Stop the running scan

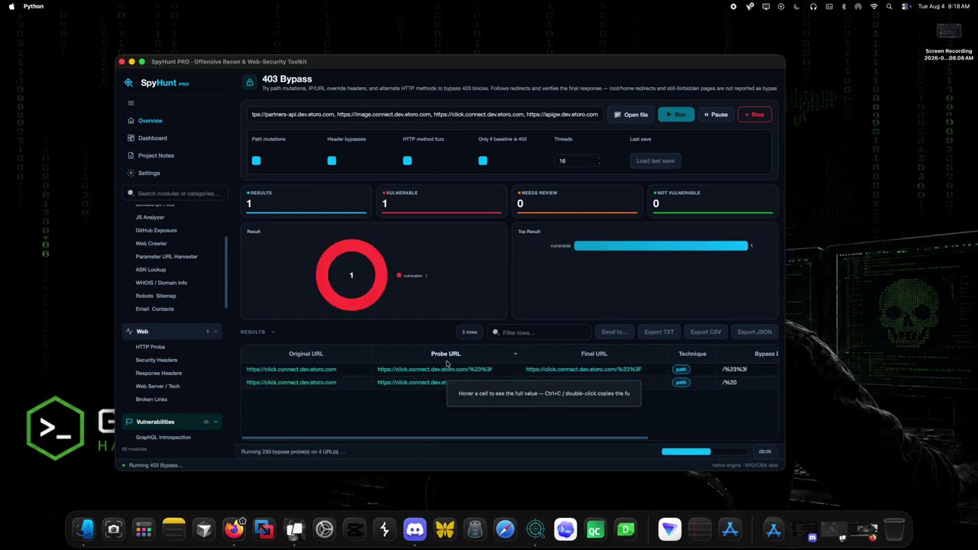tap(754, 115)
